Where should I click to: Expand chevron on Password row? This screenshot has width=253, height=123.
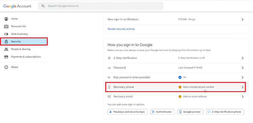coord(243,68)
